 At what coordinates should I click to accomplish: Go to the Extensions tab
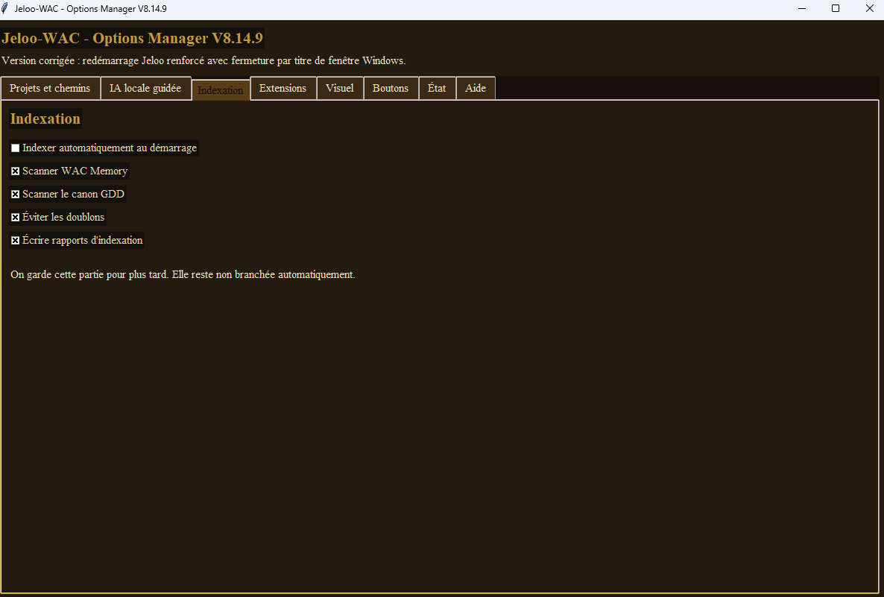click(283, 89)
